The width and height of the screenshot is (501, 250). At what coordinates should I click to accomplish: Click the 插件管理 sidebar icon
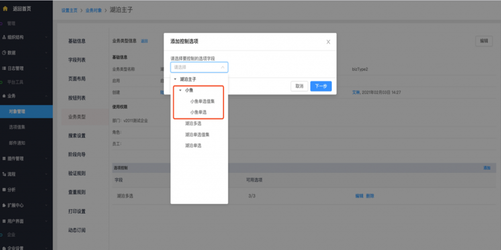point(4,159)
